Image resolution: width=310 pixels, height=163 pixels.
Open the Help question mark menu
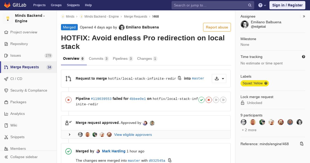(x=262, y=5)
